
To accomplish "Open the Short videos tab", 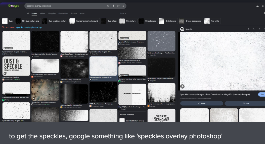I will click(63, 13).
